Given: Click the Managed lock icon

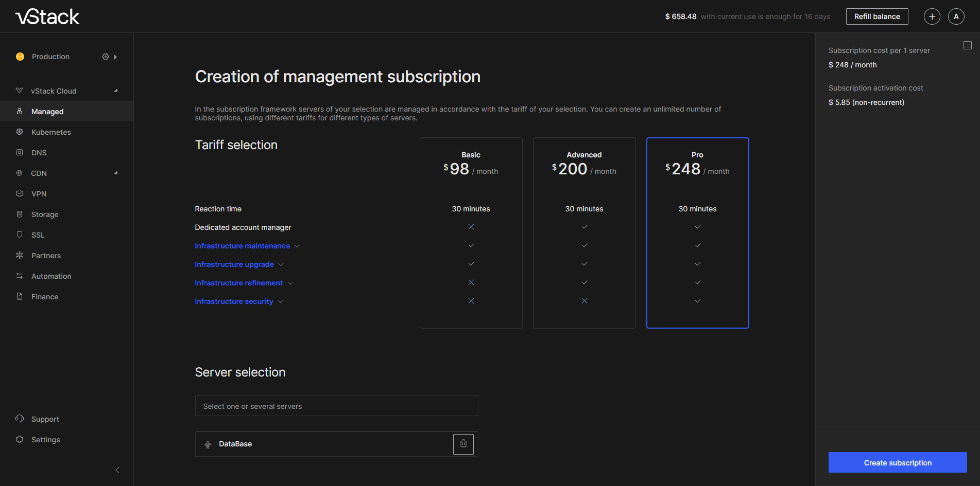Looking at the screenshot, I should coord(20,111).
